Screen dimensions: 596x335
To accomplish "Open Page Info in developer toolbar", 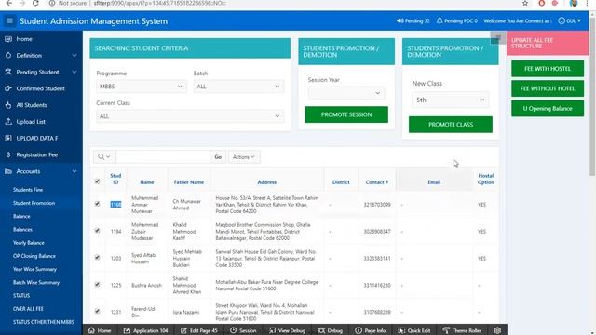I will 370,330.
